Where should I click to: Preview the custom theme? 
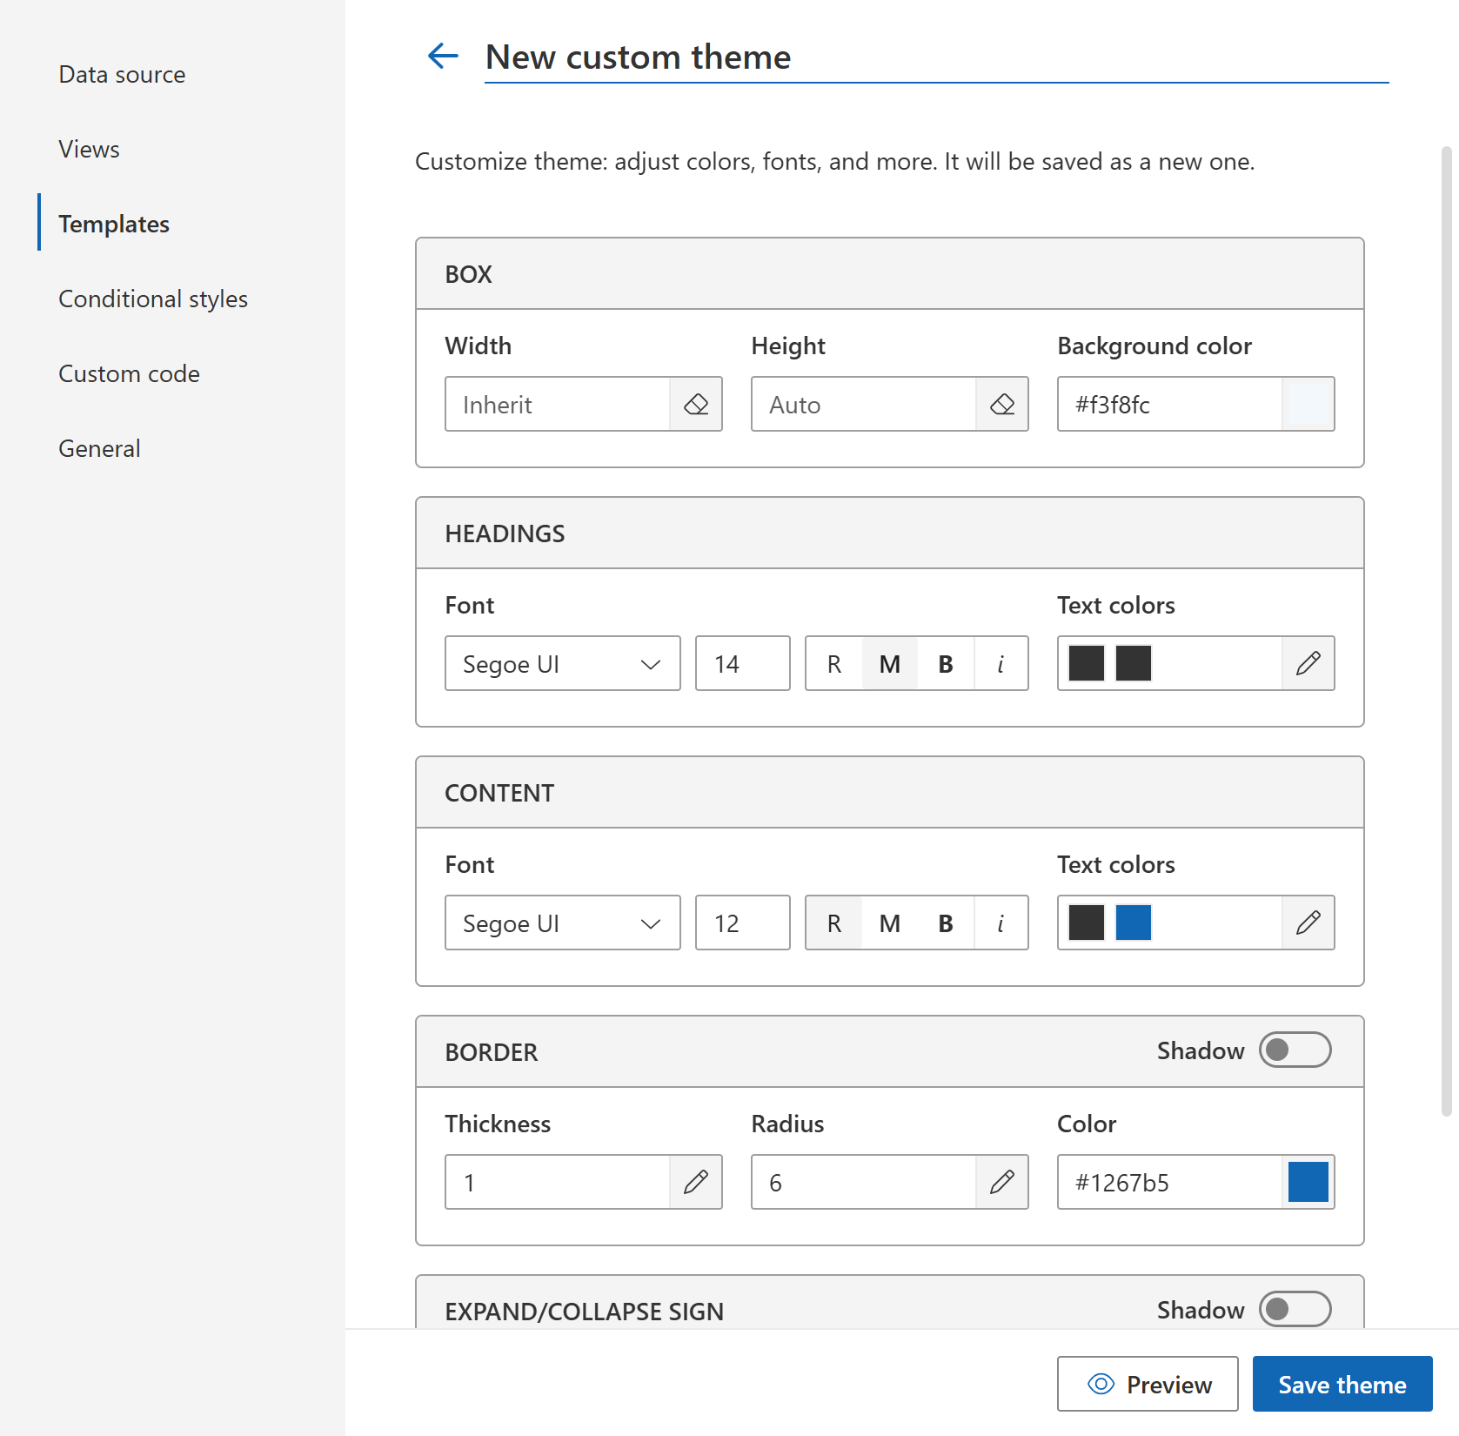coord(1147,1384)
